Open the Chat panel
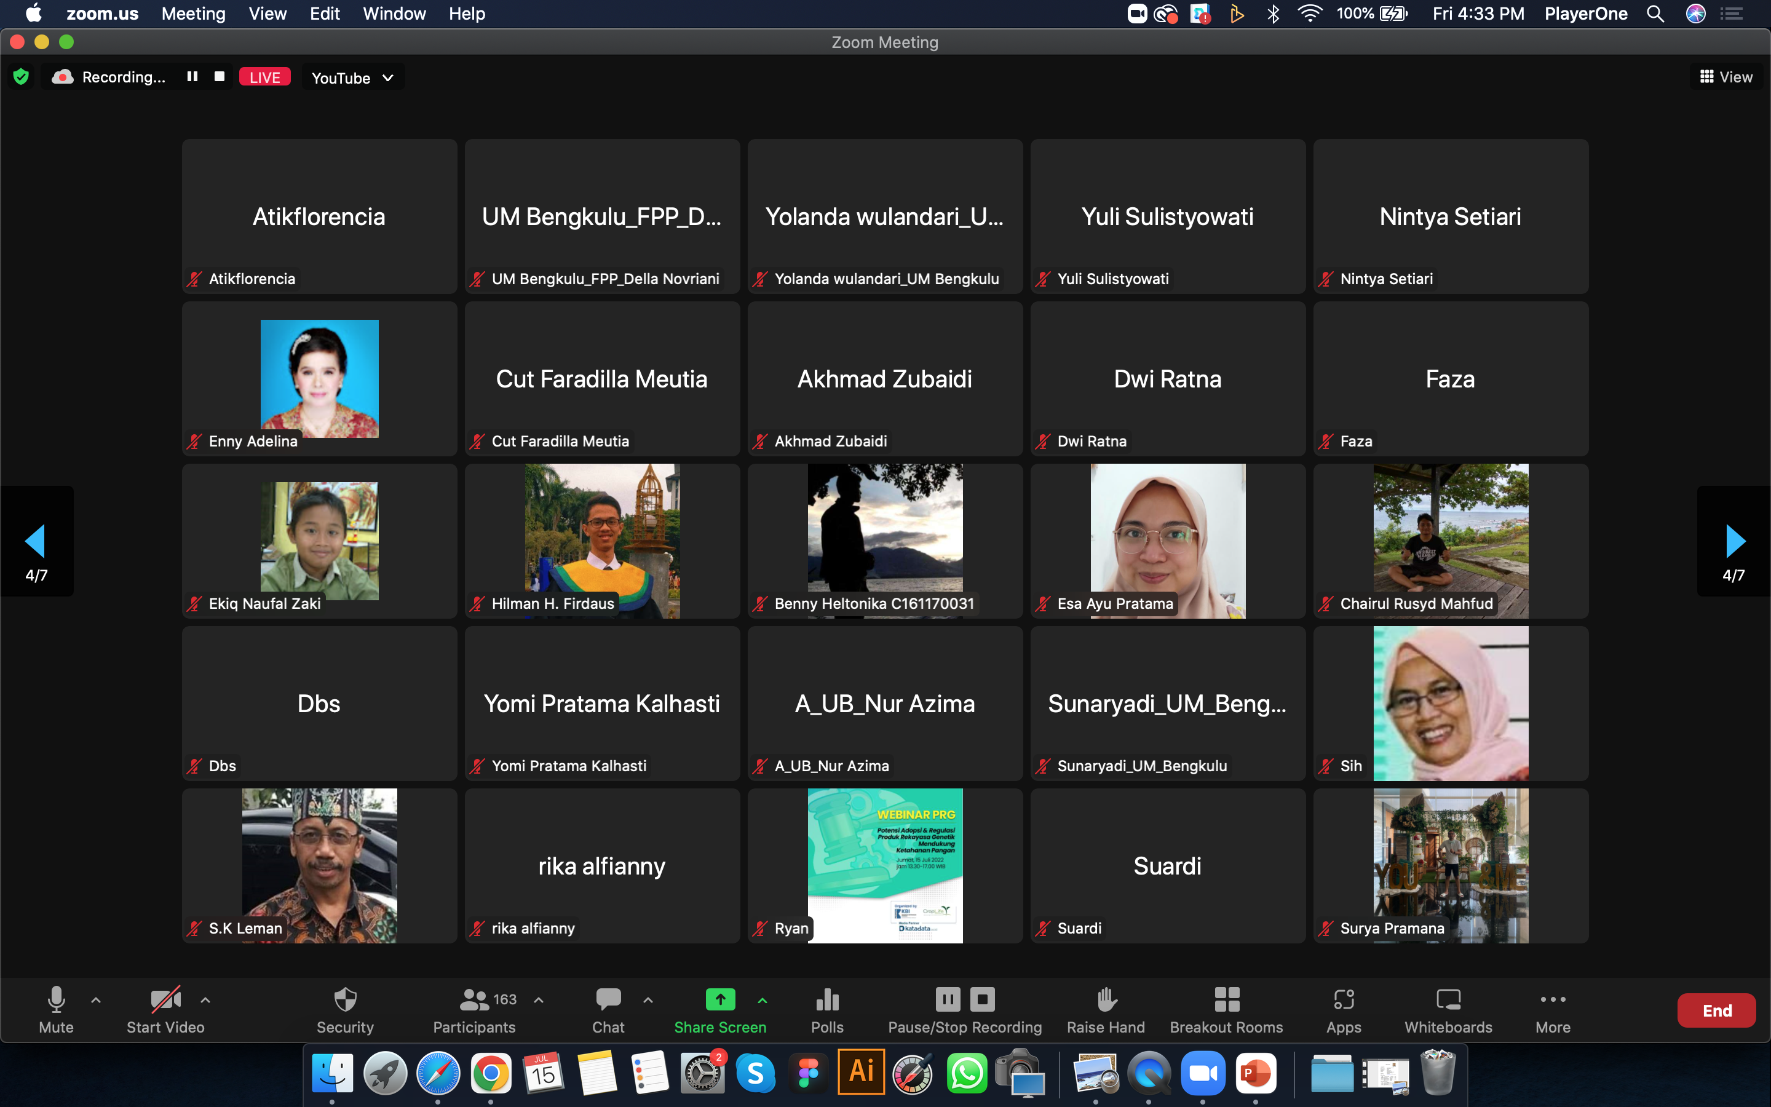Viewport: 1771px width, 1107px height. [608, 1010]
